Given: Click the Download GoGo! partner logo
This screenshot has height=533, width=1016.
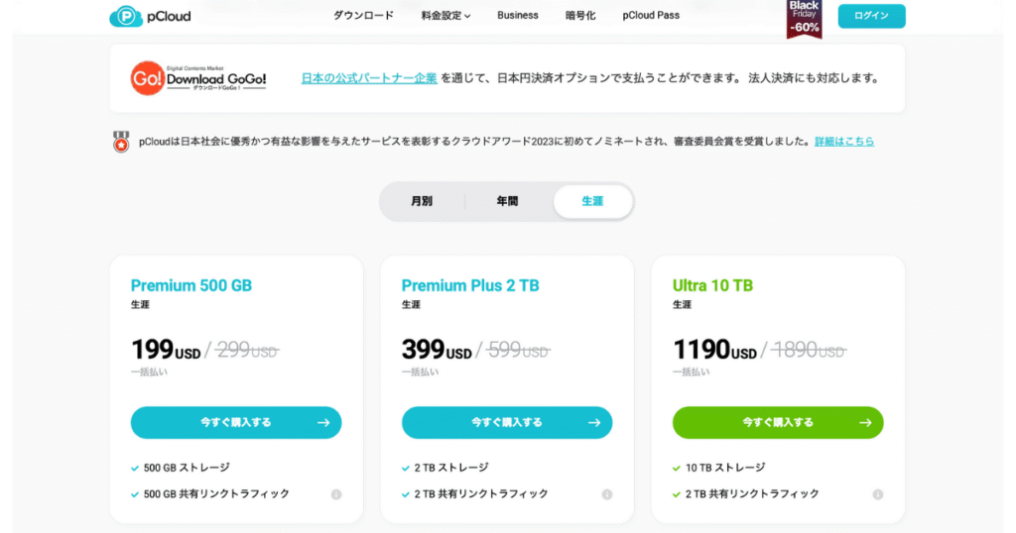Looking at the screenshot, I should point(198,78).
